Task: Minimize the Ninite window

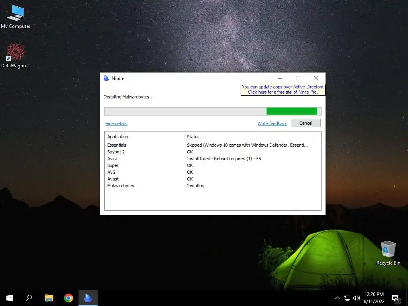Action: tap(280, 78)
